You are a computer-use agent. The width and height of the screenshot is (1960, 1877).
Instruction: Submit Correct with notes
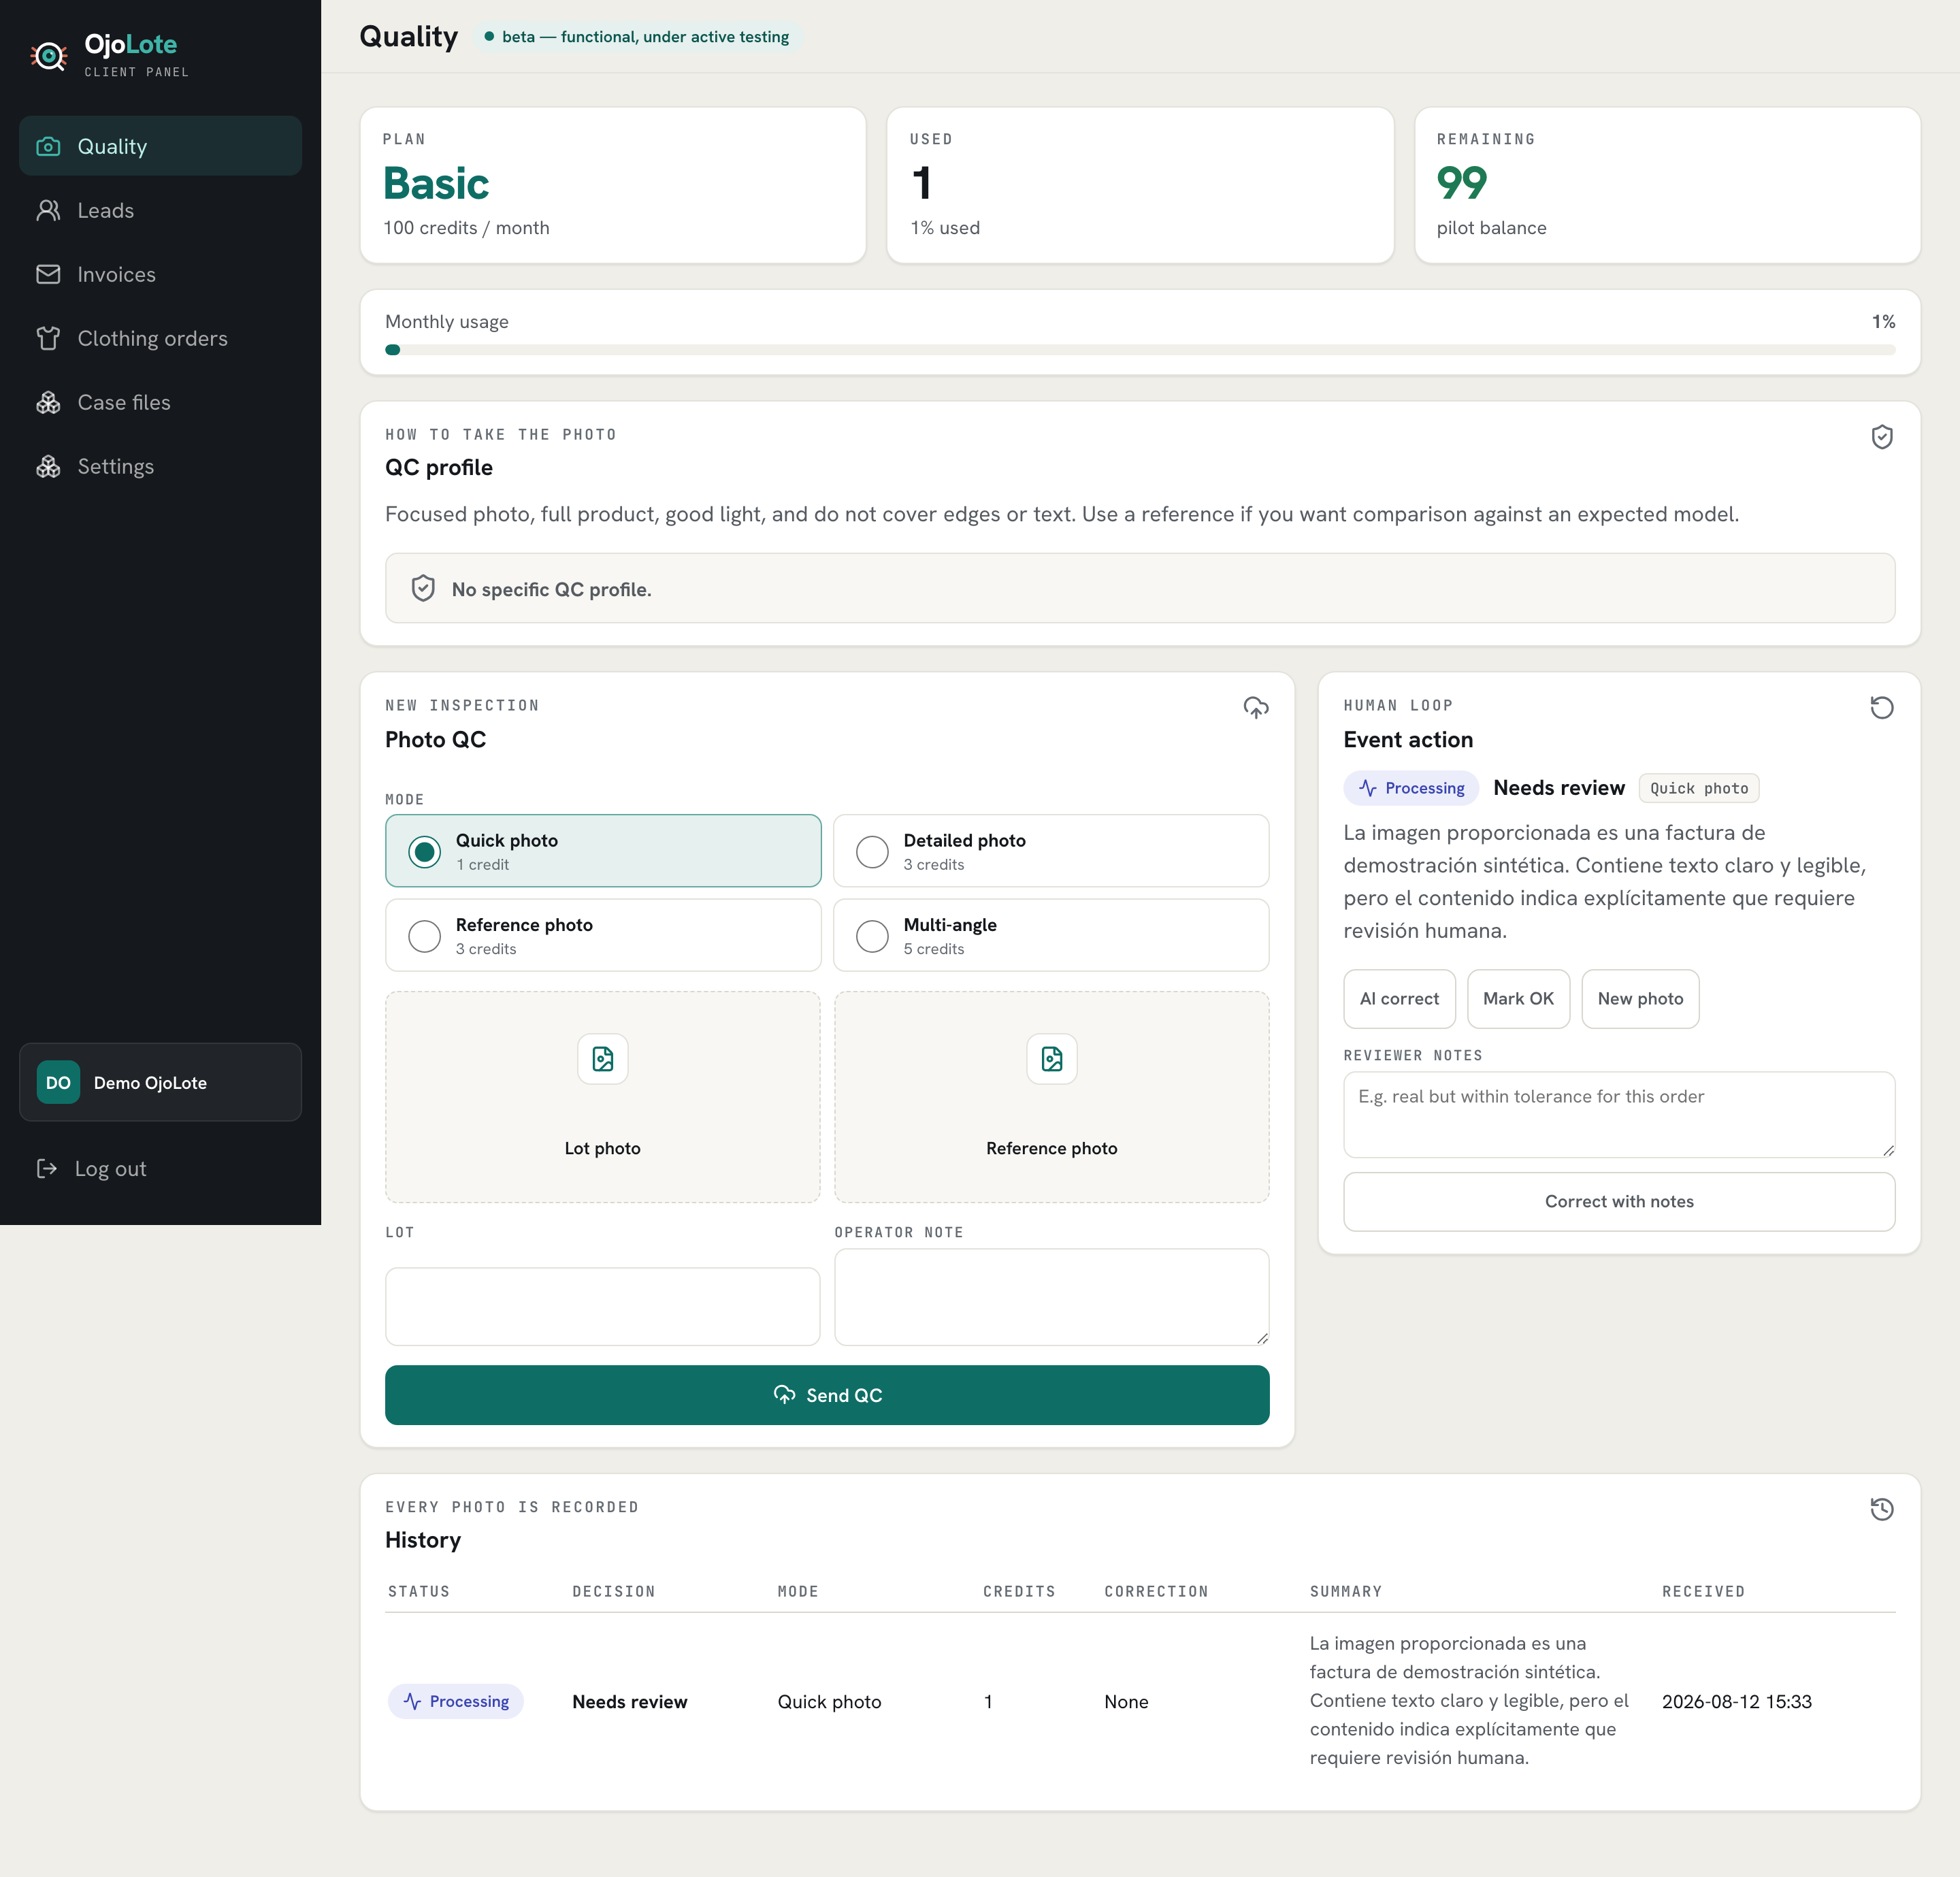click(x=1619, y=1202)
